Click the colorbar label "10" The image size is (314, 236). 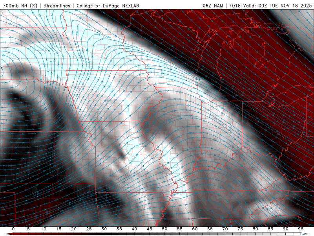44,229
